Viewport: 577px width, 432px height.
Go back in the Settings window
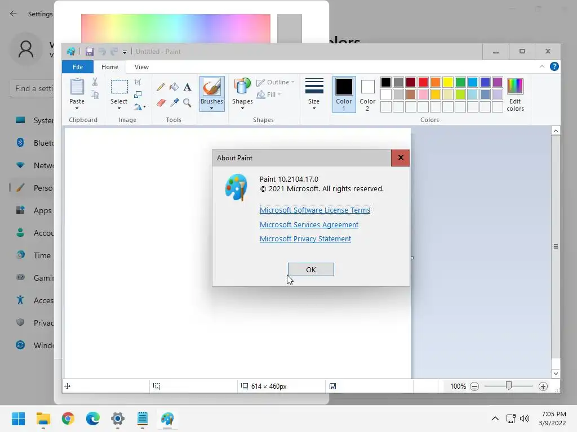(x=14, y=13)
